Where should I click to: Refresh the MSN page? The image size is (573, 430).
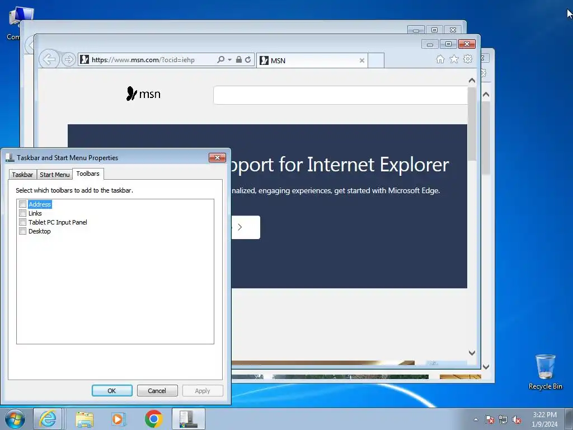pos(248,59)
